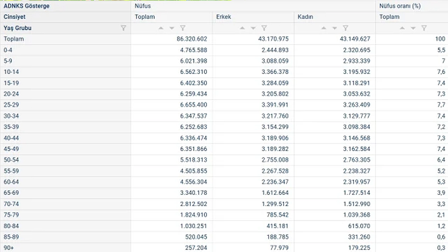The width and height of the screenshot is (448, 252).
Task: Click the 75-79 total value 1.824.910
Action: point(194,215)
